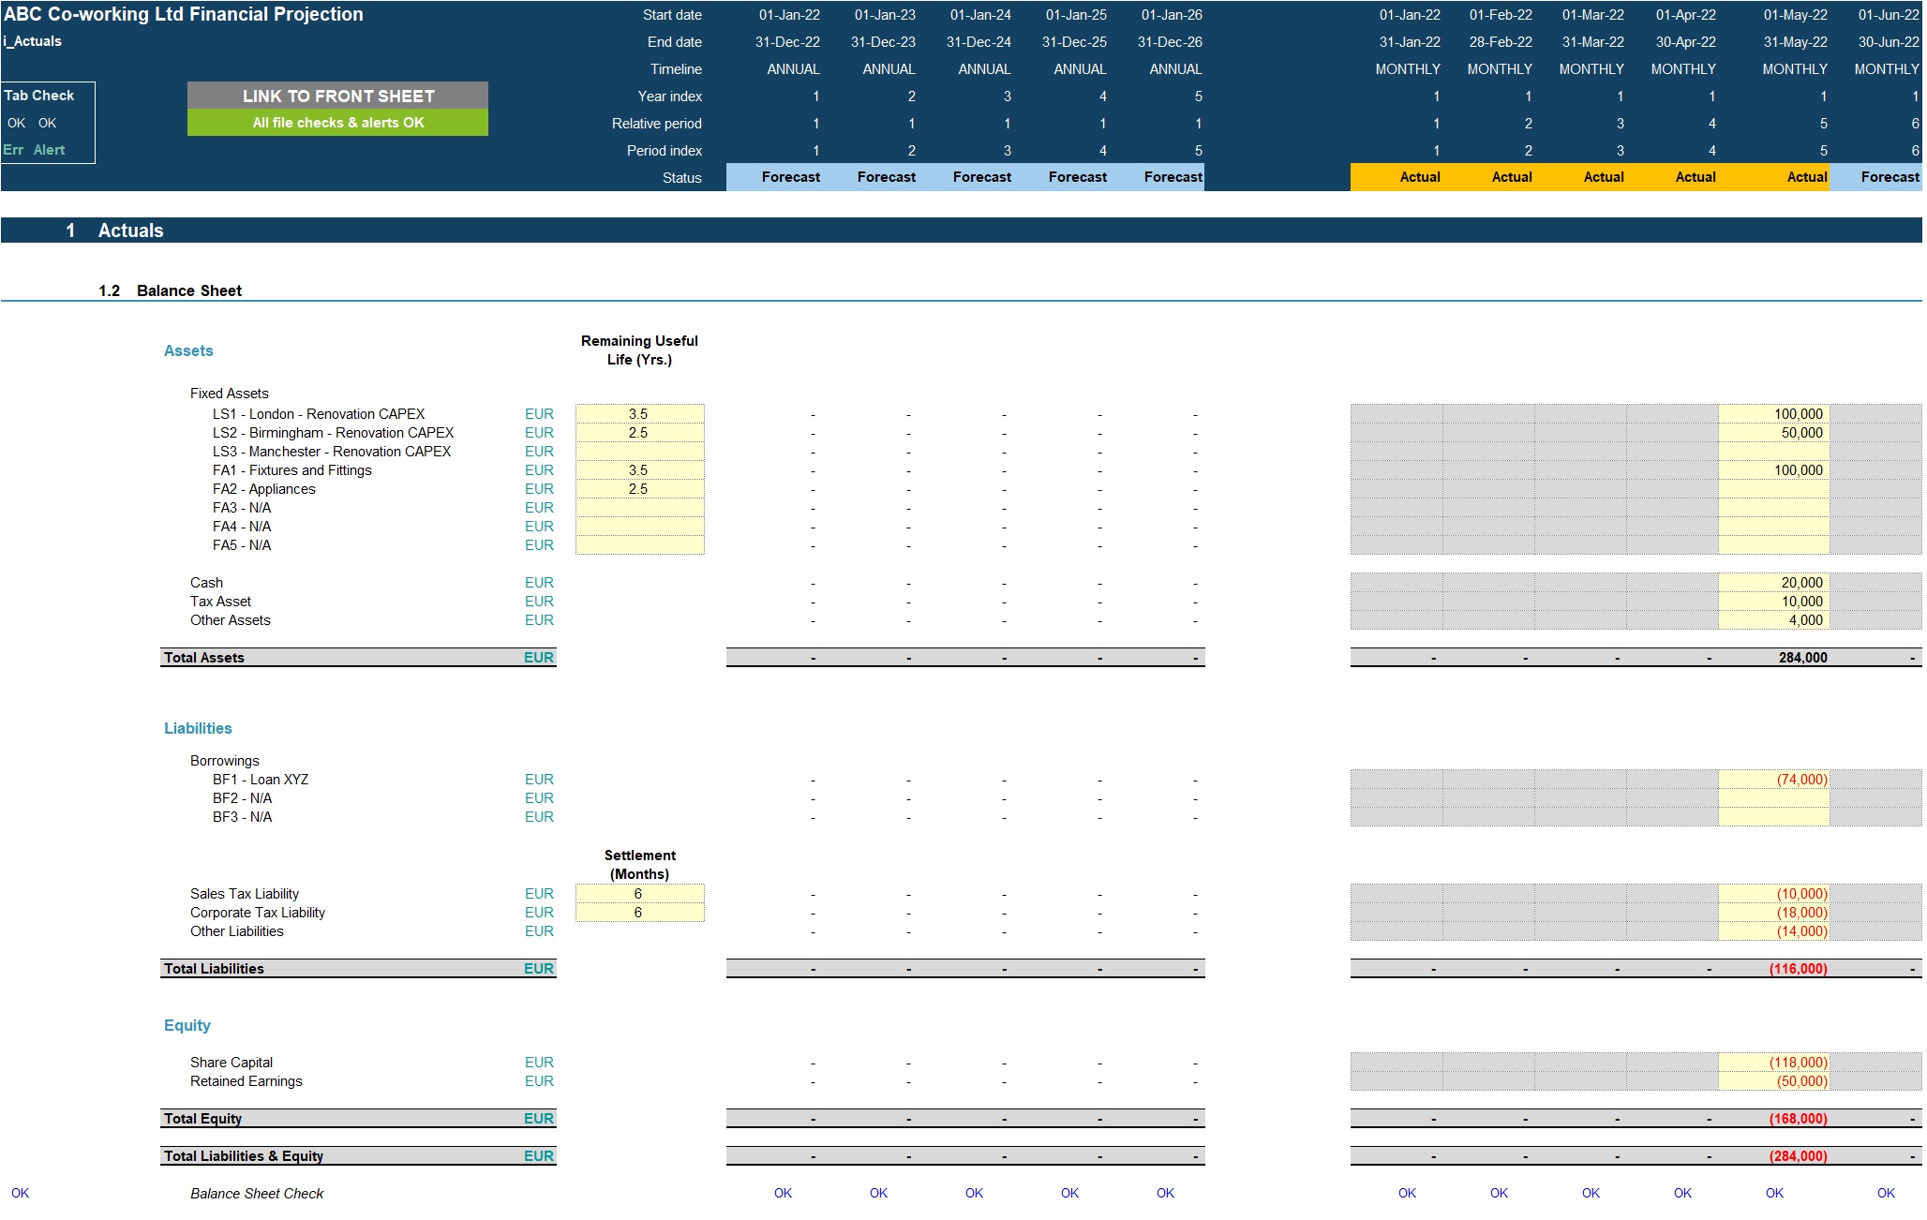Image resolution: width=1927 pixels, height=1220 pixels.
Task: Select Cash May-22 value 20,000
Action: tap(1774, 583)
